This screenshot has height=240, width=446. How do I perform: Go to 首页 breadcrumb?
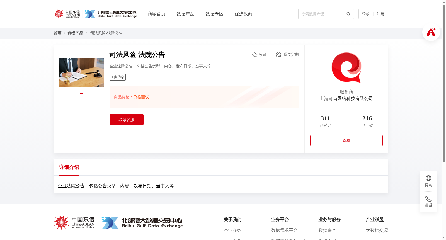point(57,33)
